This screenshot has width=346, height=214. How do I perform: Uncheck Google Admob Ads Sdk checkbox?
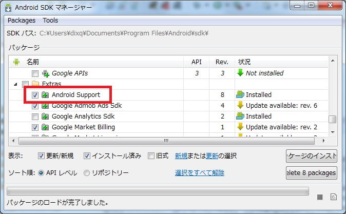35,106
